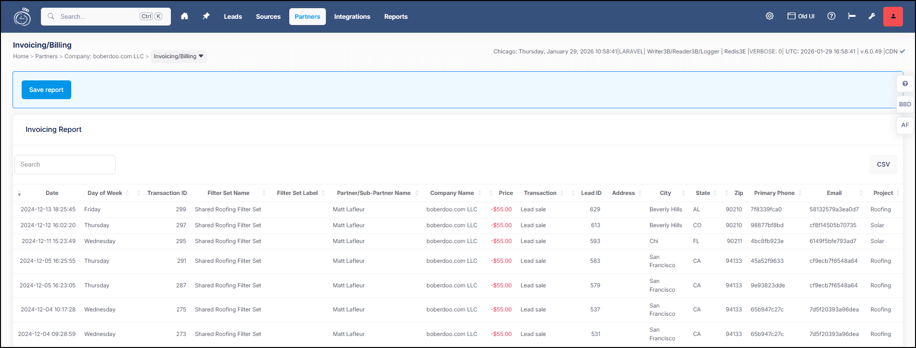The width and height of the screenshot is (916, 348).
Task: Focus the top Search box
Action: click(x=106, y=16)
